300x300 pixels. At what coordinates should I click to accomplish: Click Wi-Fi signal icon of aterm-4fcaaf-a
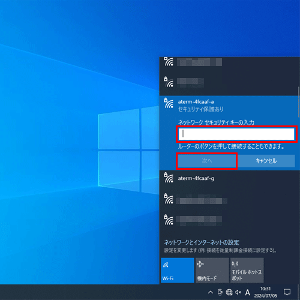[x=169, y=103]
